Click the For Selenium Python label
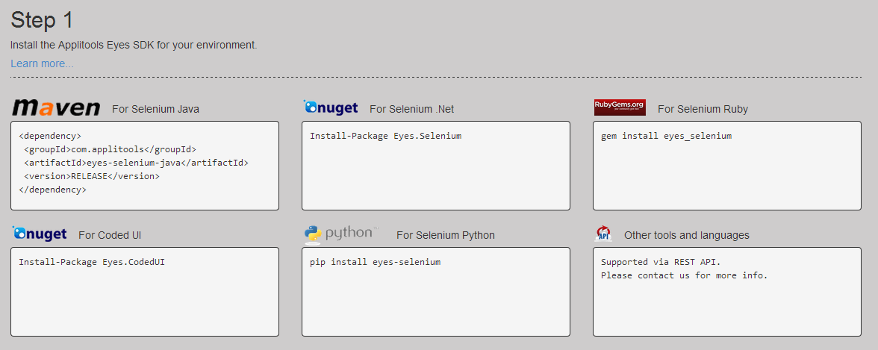 (x=446, y=235)
